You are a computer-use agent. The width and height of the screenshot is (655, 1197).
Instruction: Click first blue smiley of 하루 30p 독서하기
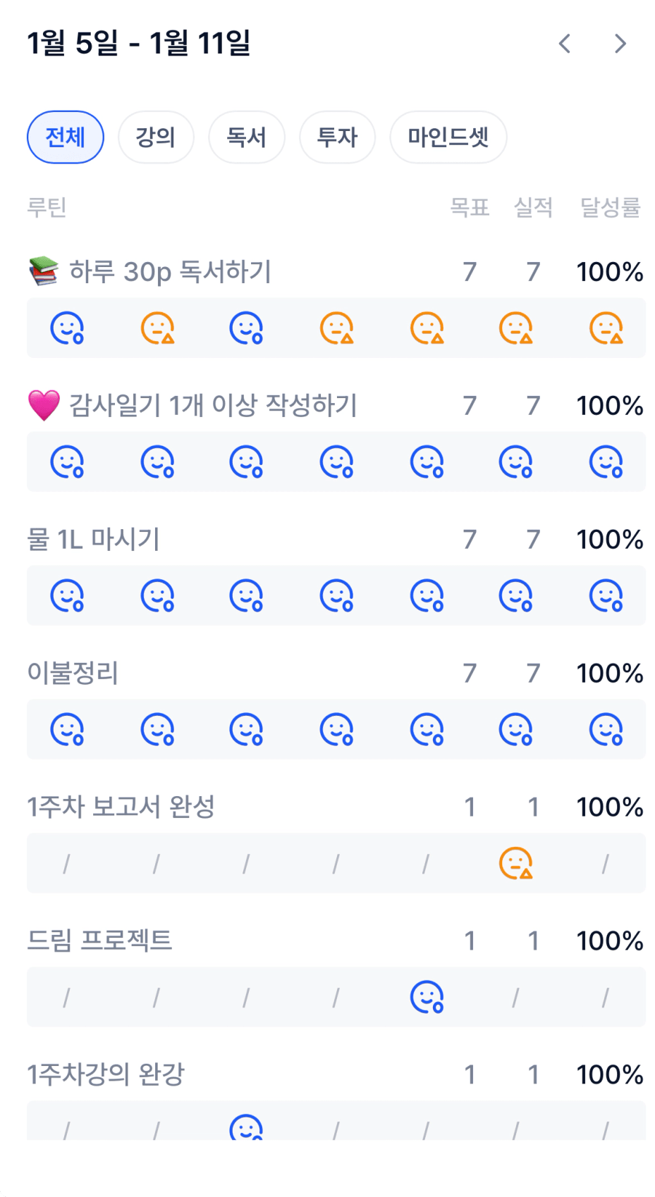point(67,328)
